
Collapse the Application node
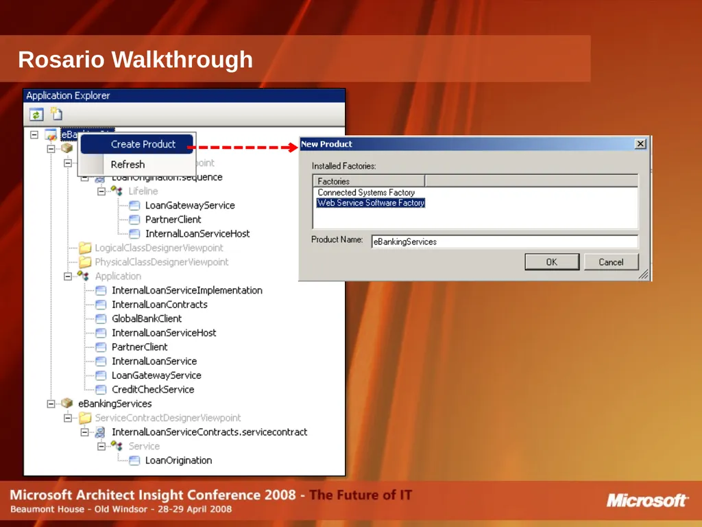click(68, 277)
